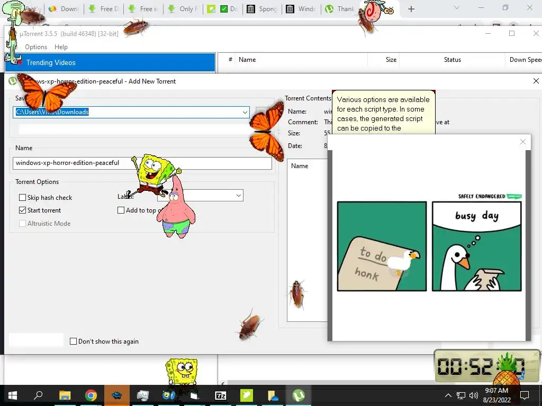The height and width of the screenshot is (406, 542).
Task: Sort main torrent list by Name header
Action: (x=247, y=60)
